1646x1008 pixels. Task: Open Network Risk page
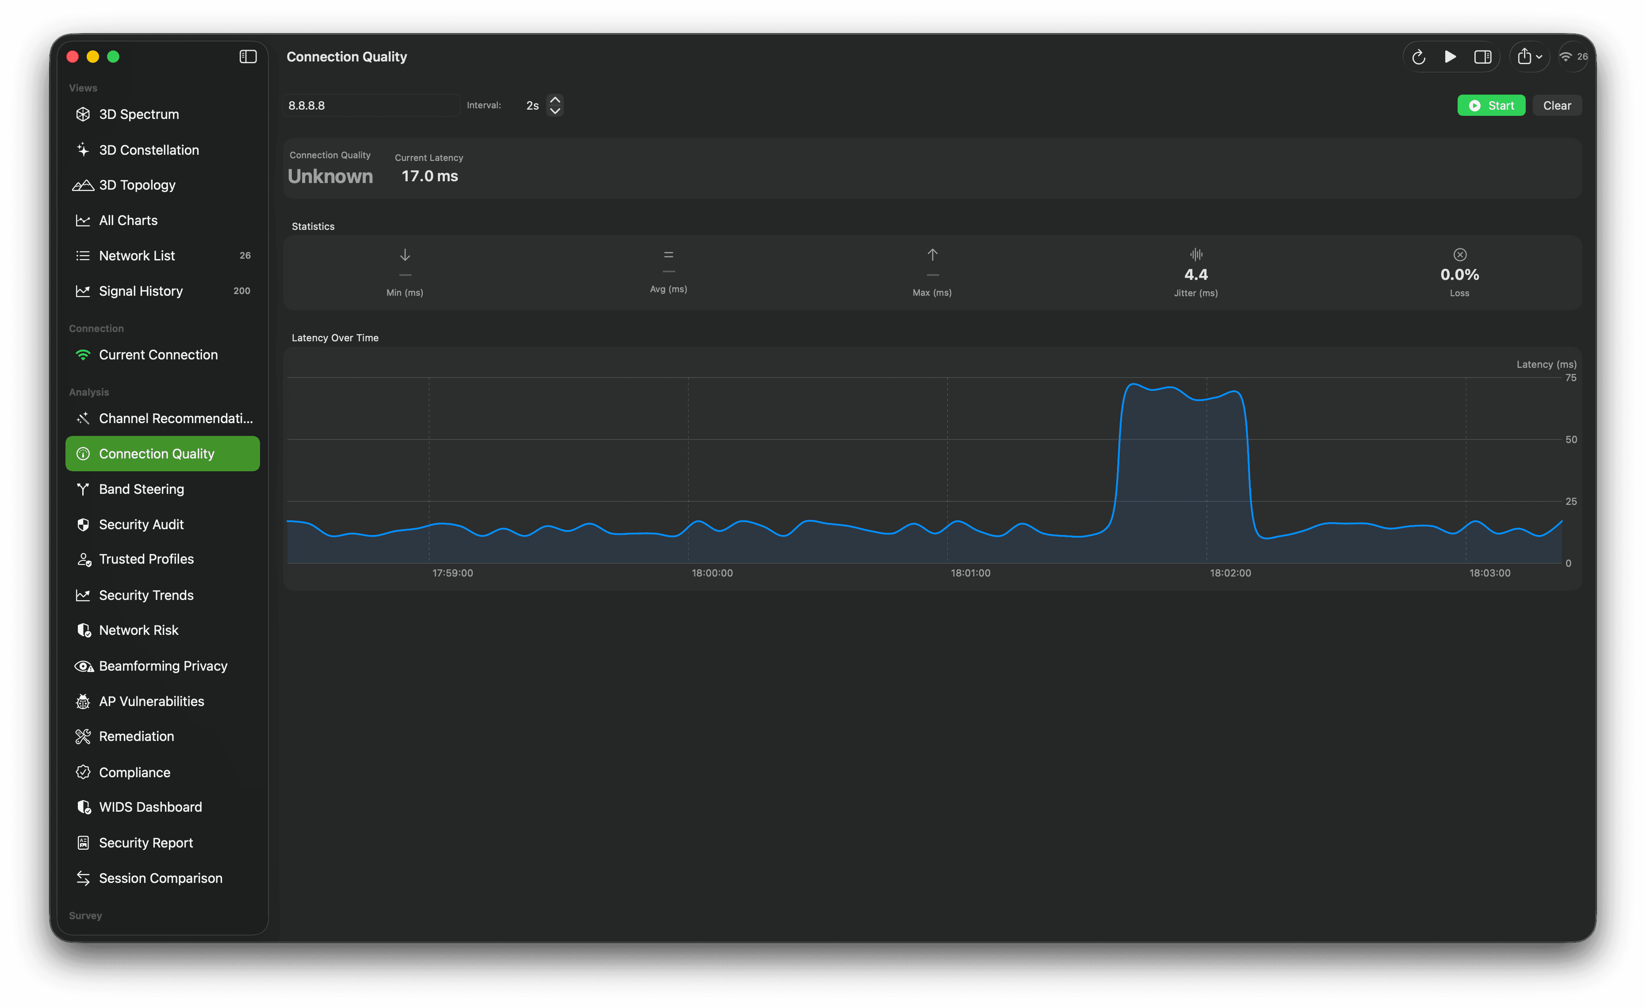click(x=162, y=630)
